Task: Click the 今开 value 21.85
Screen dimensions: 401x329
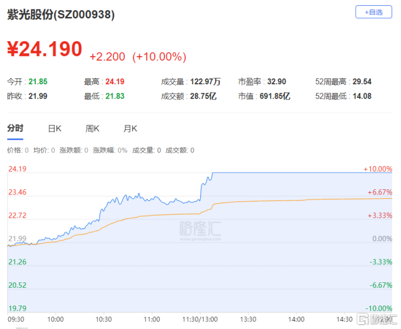Action: coord(38,82)
